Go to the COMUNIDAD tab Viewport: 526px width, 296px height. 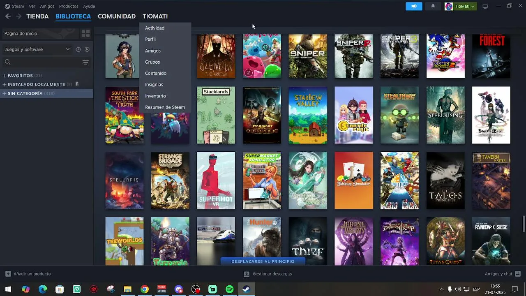pyautogui.click(x=117, y=16)
